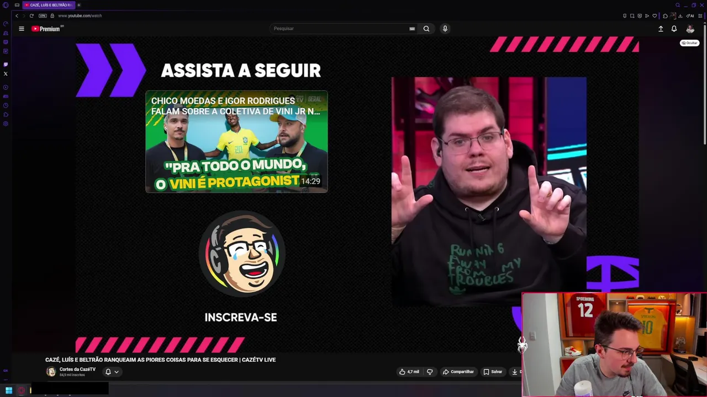Image resolution: width=707 pixels, height=397 pixels.
Task: Open the Cortes da CazéTV channel name
Action: pos(77,369)
